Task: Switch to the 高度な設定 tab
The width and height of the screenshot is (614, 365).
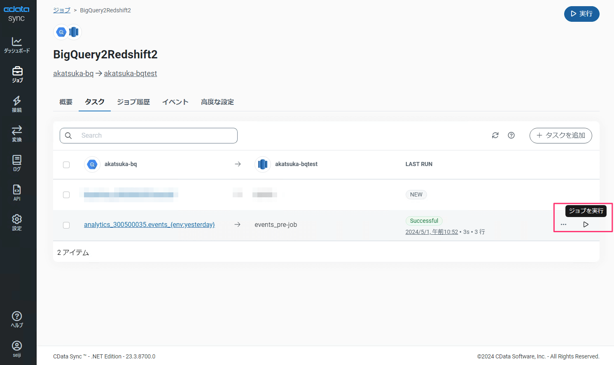Action: (x=217, y=102)
